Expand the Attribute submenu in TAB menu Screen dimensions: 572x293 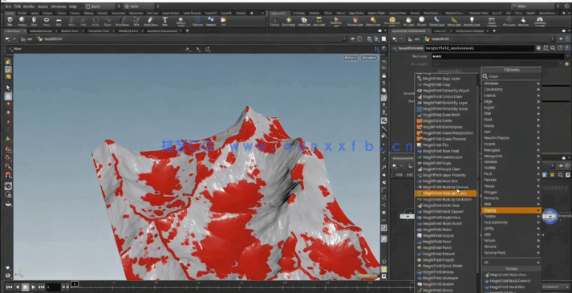coord(511,83)
